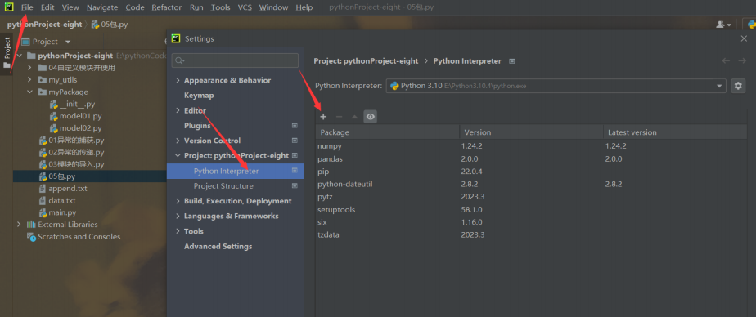This screenshot has height=317, width=756.
Task: Expand the Tools settings section
Action: coord(178,231)
